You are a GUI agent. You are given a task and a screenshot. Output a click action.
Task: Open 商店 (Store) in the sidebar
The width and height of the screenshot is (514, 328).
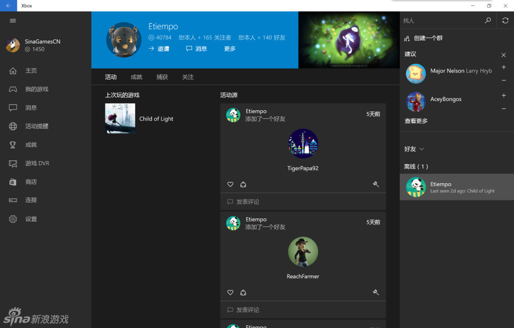[31, 182]
